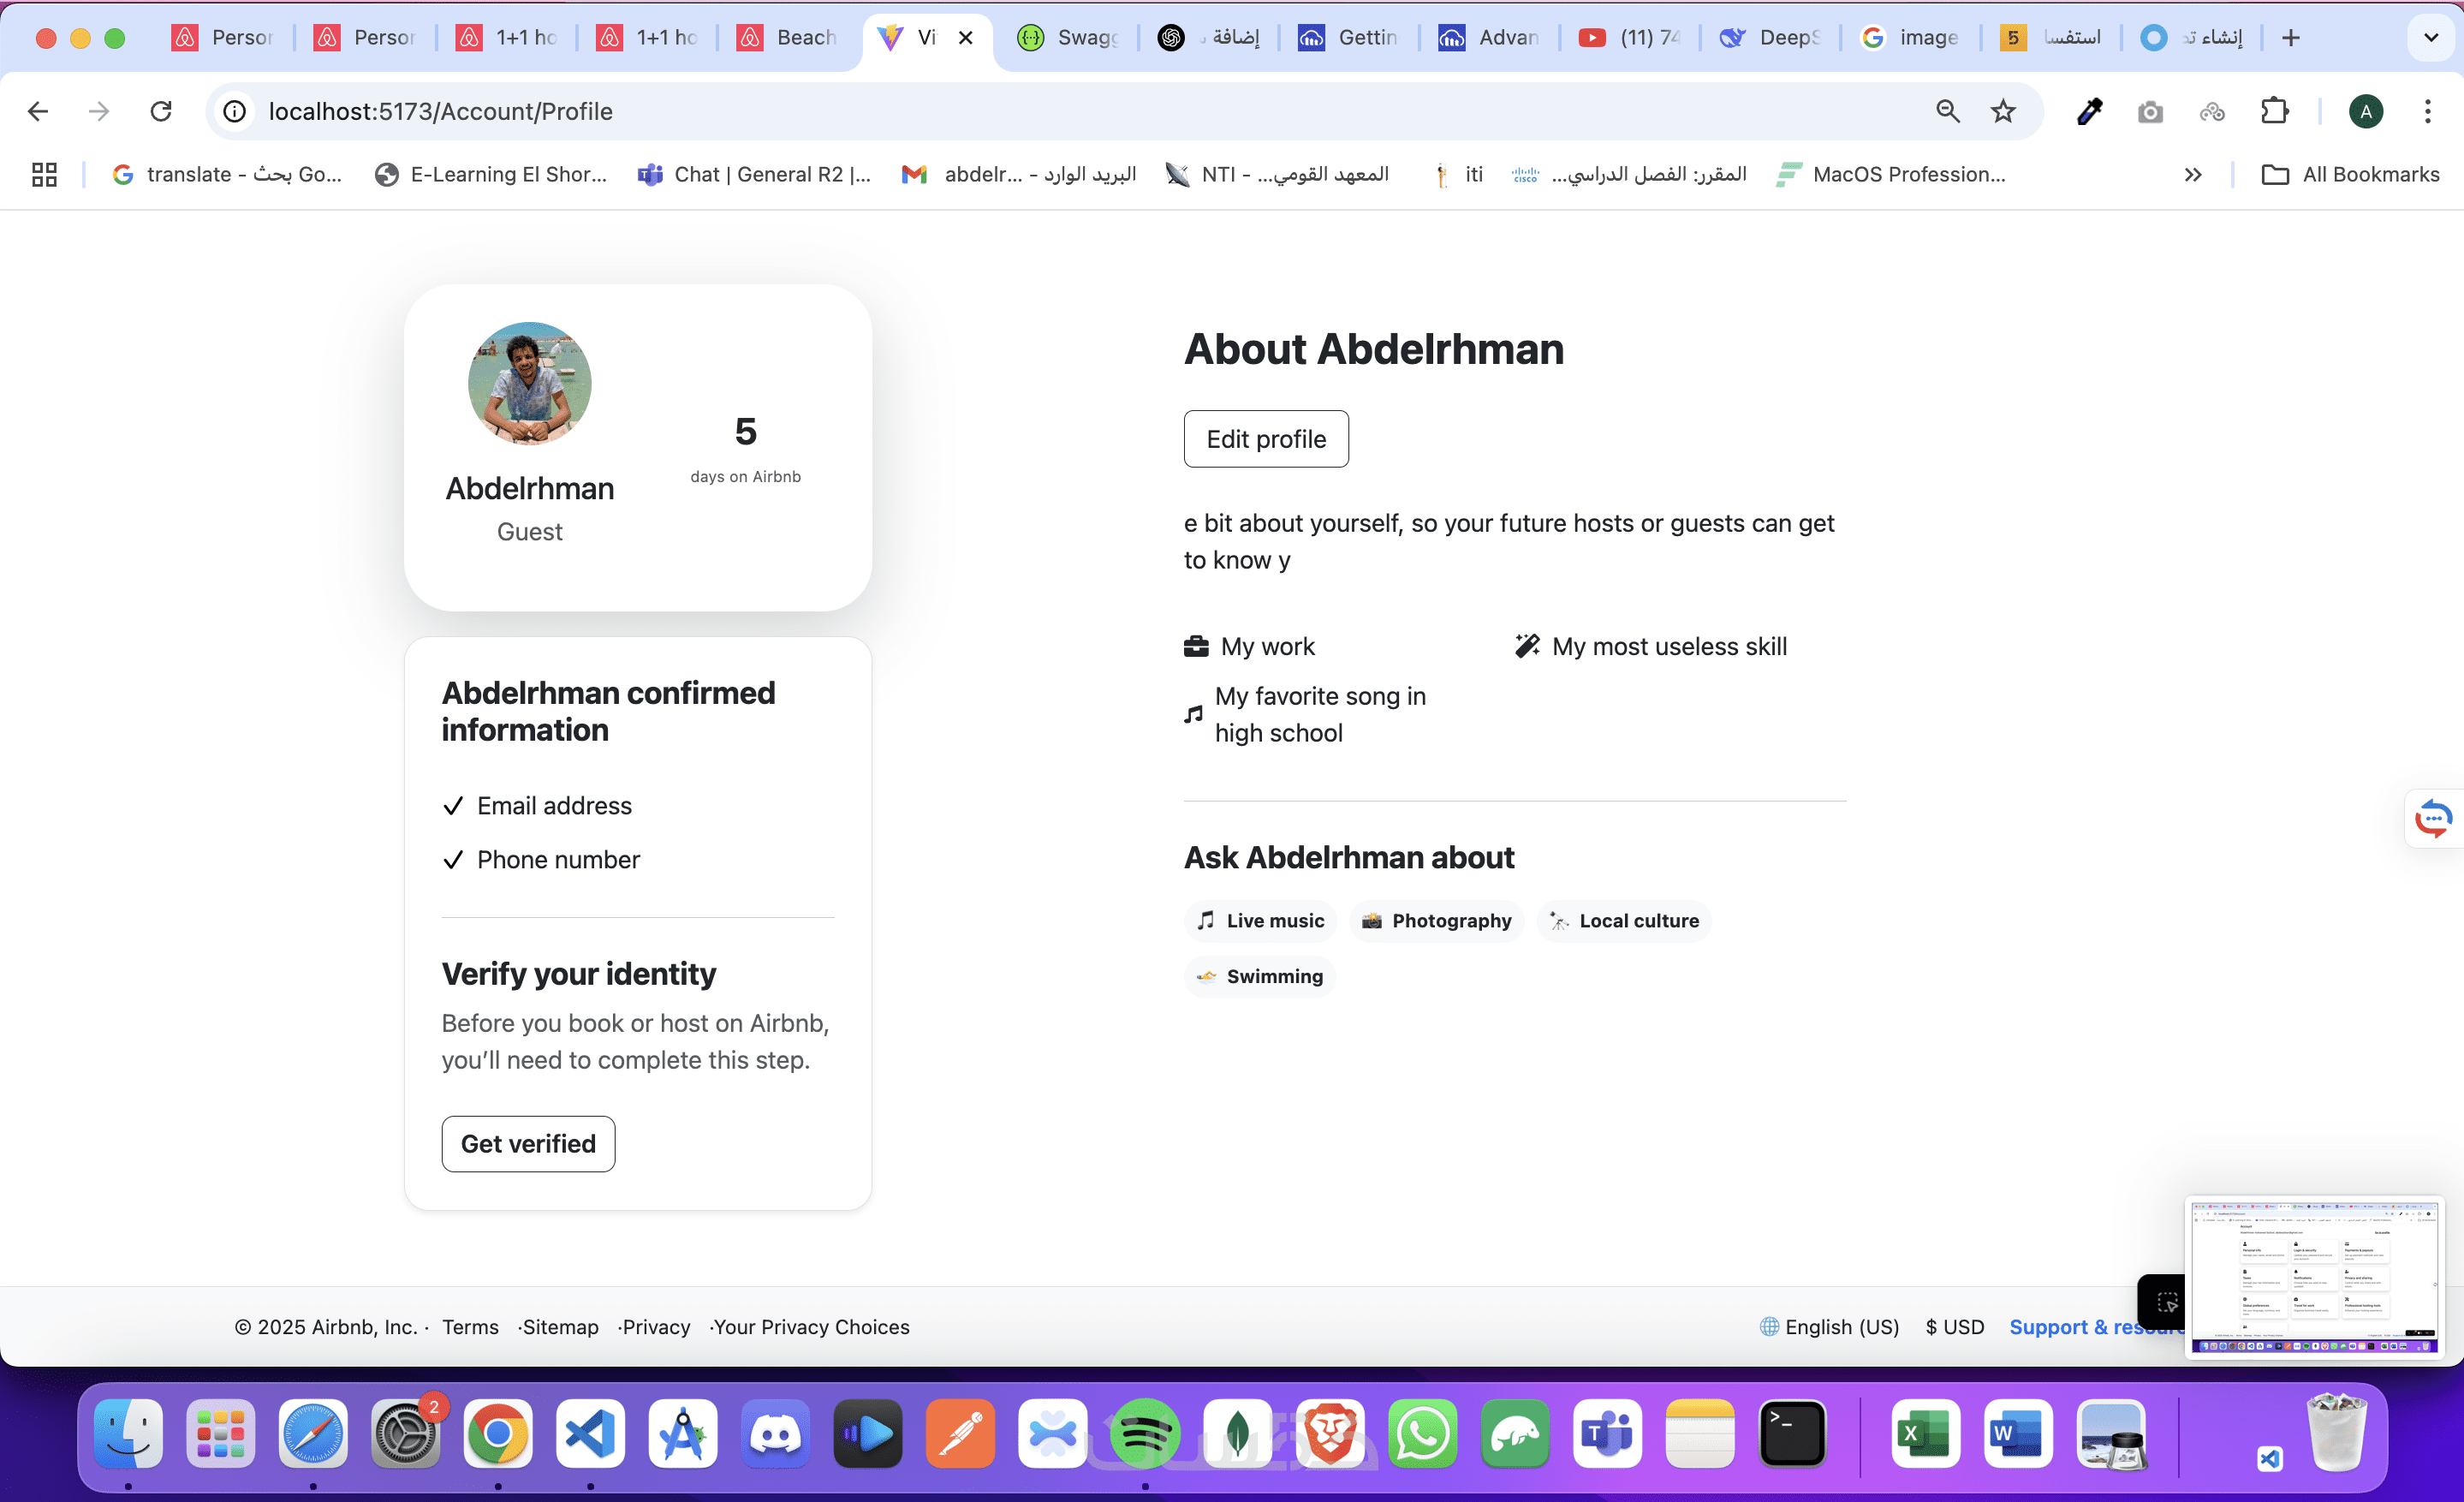Open the Chrome three-dot menu
Screen dimensions: 2464x1502
(x=2427, y=111)
